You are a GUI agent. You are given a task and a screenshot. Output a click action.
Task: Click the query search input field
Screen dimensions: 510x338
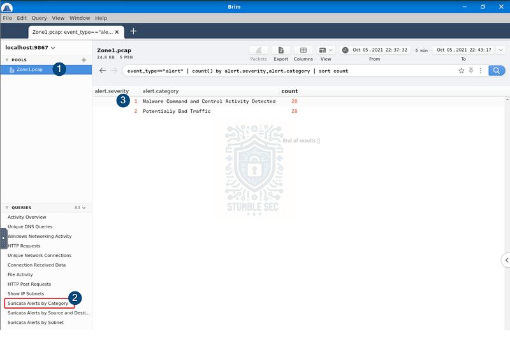coord(289,71)
